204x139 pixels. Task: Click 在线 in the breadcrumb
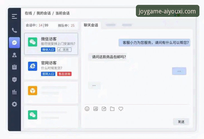[x=28, y=13]
